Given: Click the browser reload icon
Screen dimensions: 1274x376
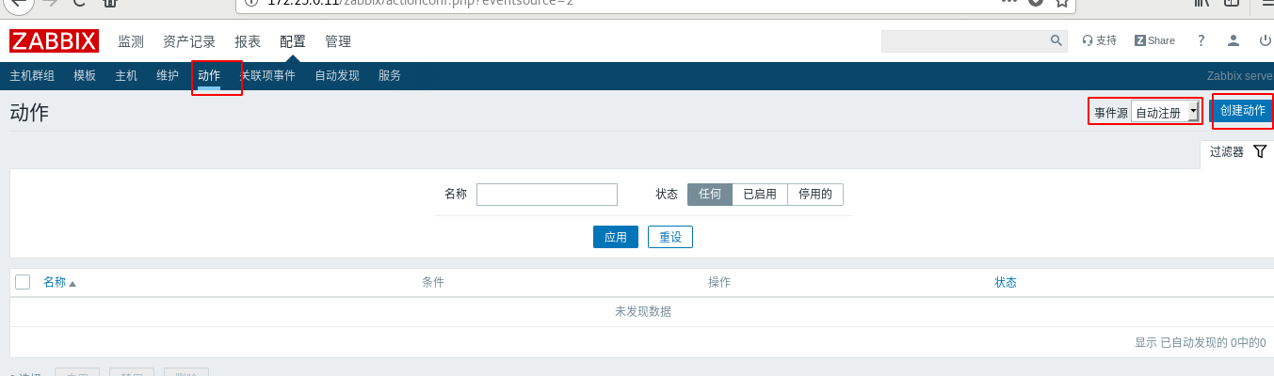Looking at the screenshot, I should [x=79, y=3].
